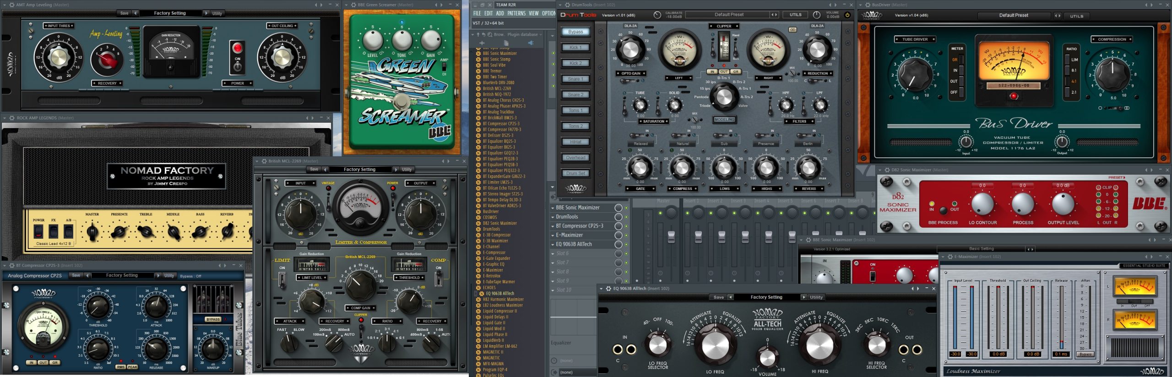This screenshot has width=1172, height=377.
Task: Open Slot 6 dropdown arrow
Action: coord(553,253)
